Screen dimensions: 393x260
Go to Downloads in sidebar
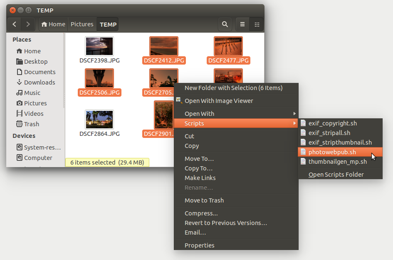[39, 82]
